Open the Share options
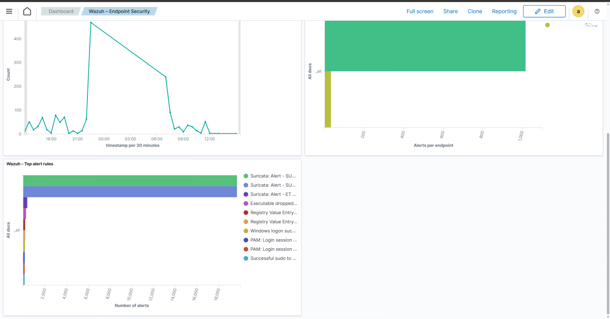610x319 pixels. pos(450,11)
